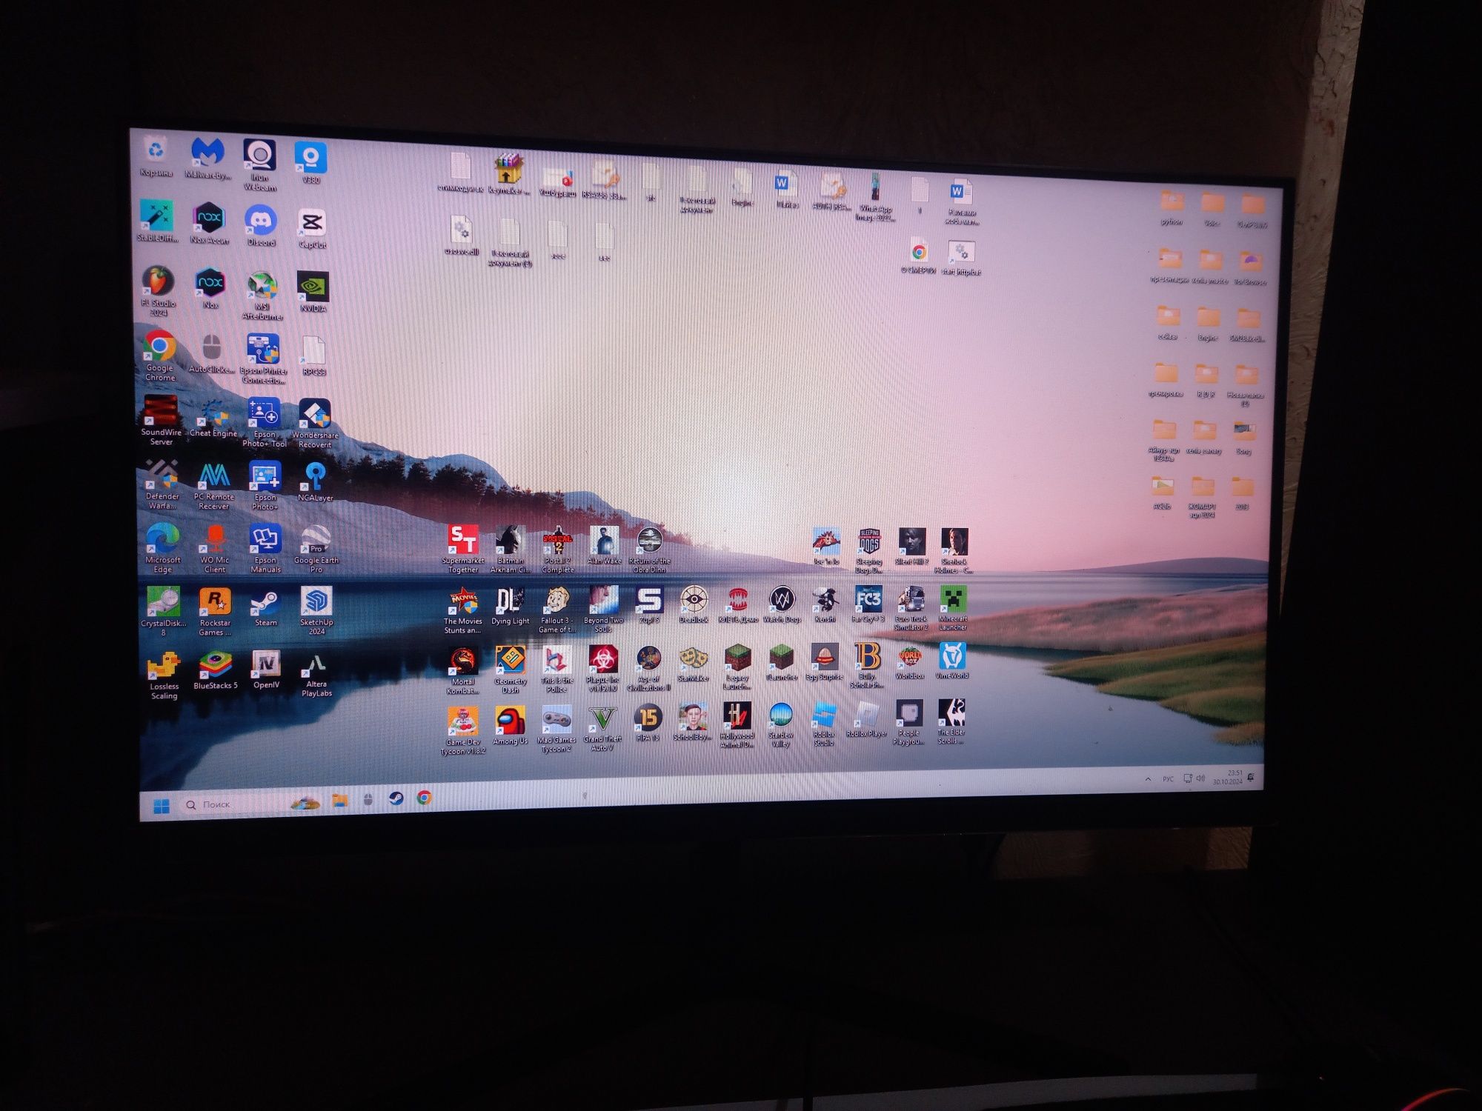Open Lossless Scaling duck icon

164,675
